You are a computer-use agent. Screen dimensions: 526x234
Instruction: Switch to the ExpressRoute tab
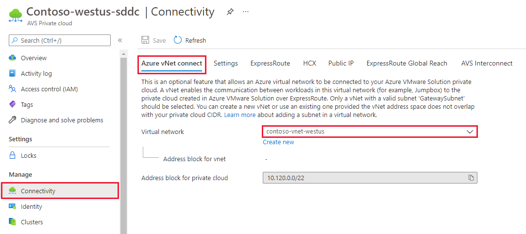pyautogui.click(x=270, y=63)
